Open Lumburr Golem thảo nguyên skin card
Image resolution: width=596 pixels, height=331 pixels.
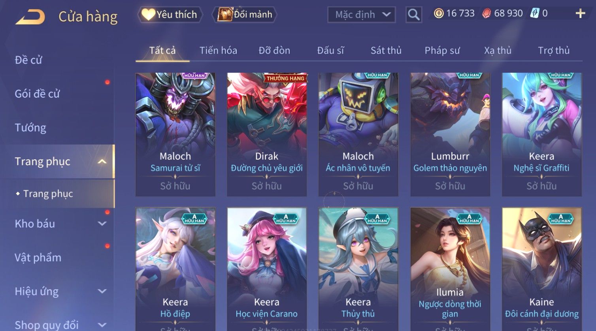pos(450,134)
